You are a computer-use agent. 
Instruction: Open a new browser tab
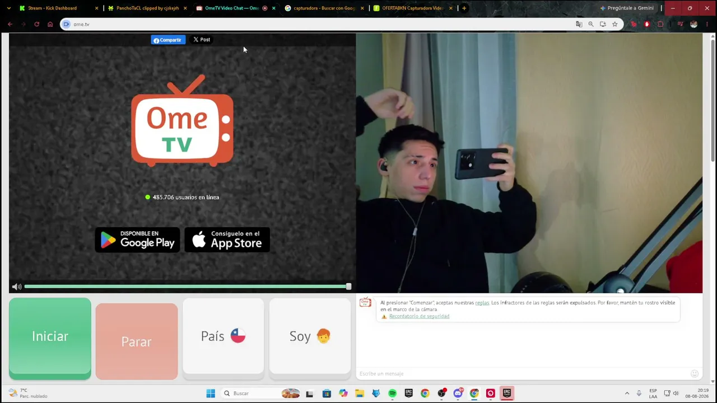[464, 8]
